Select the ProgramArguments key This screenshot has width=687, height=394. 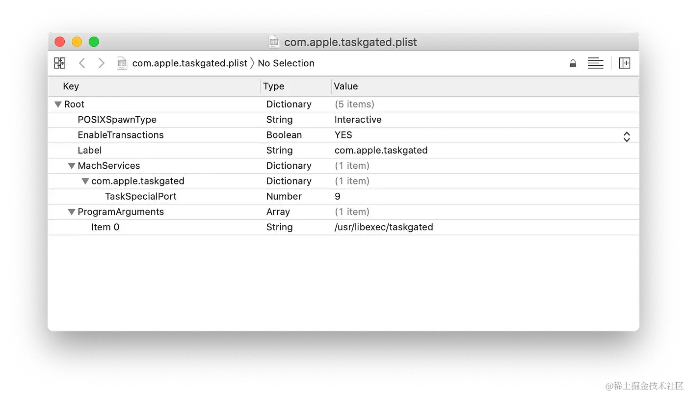pyautogui.click(x=121, y=212)
